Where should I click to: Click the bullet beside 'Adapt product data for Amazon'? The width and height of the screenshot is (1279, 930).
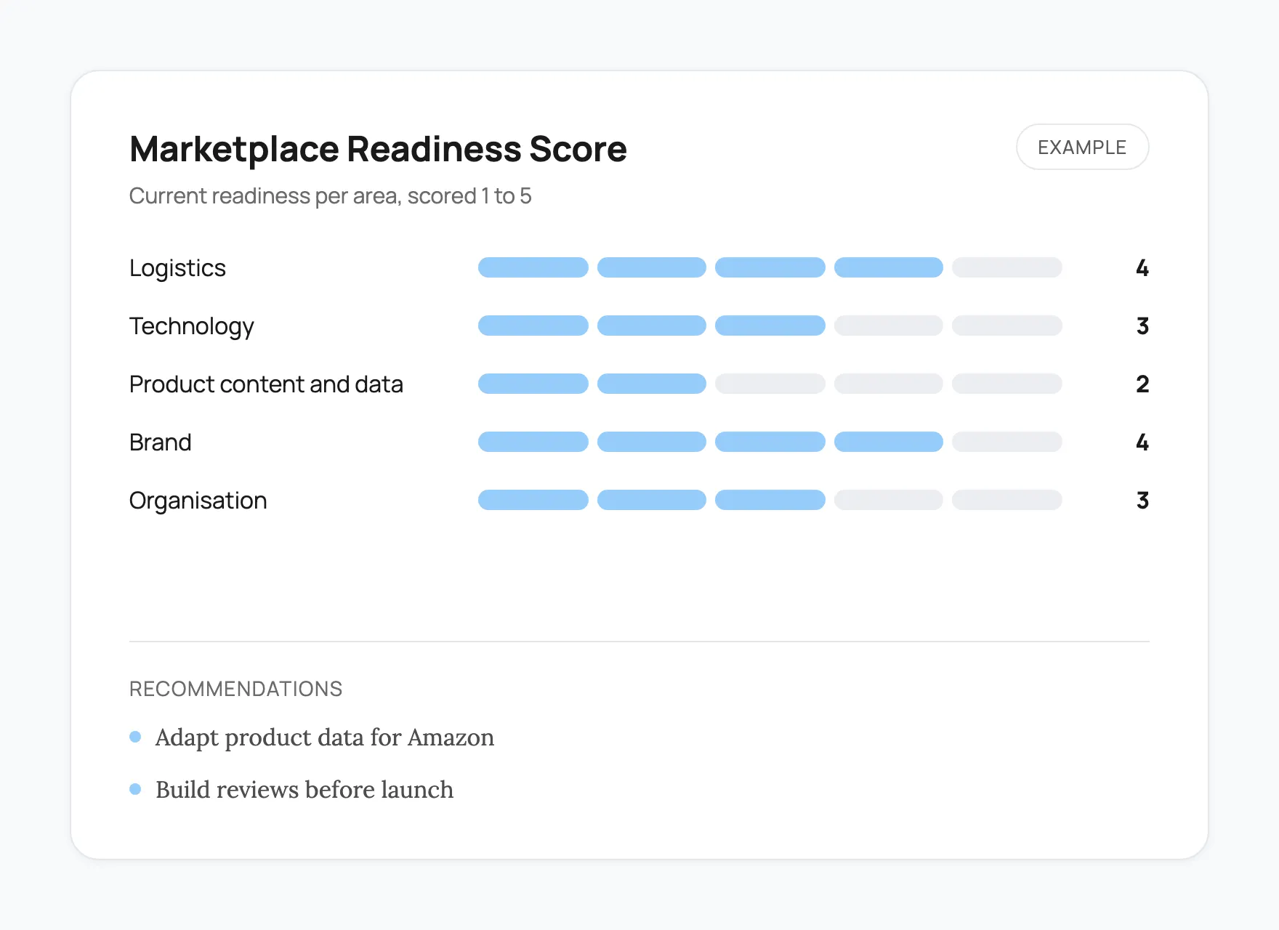point(135,737)
